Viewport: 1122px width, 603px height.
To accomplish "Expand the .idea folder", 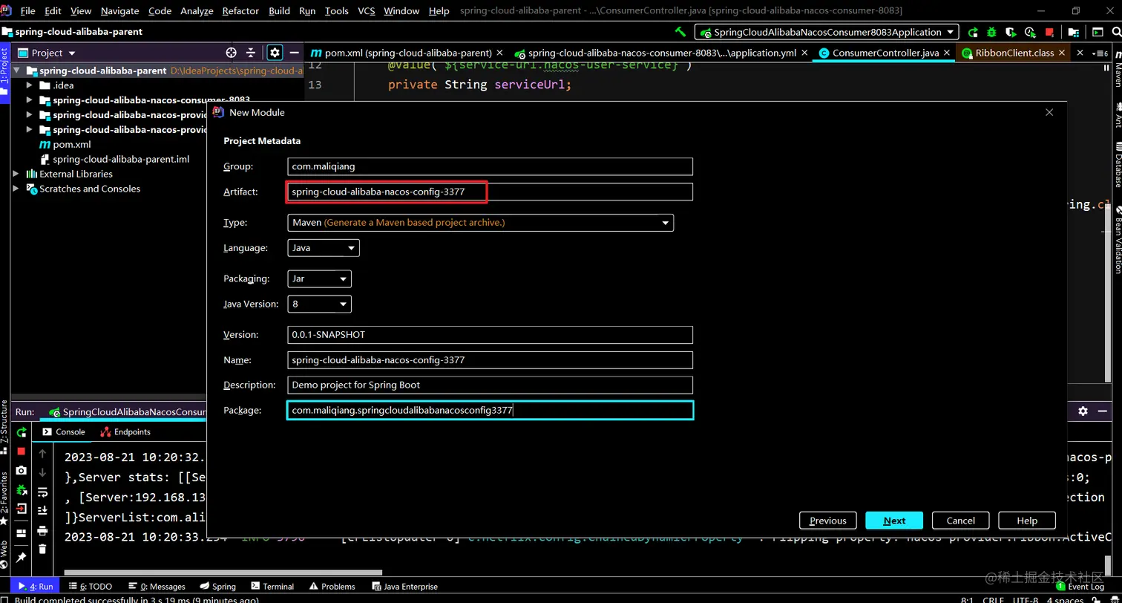I will [x=29, y=85].
